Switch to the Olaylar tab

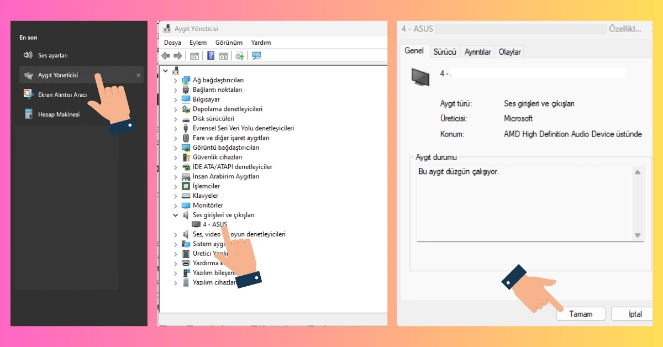click(x=509, y=51)
